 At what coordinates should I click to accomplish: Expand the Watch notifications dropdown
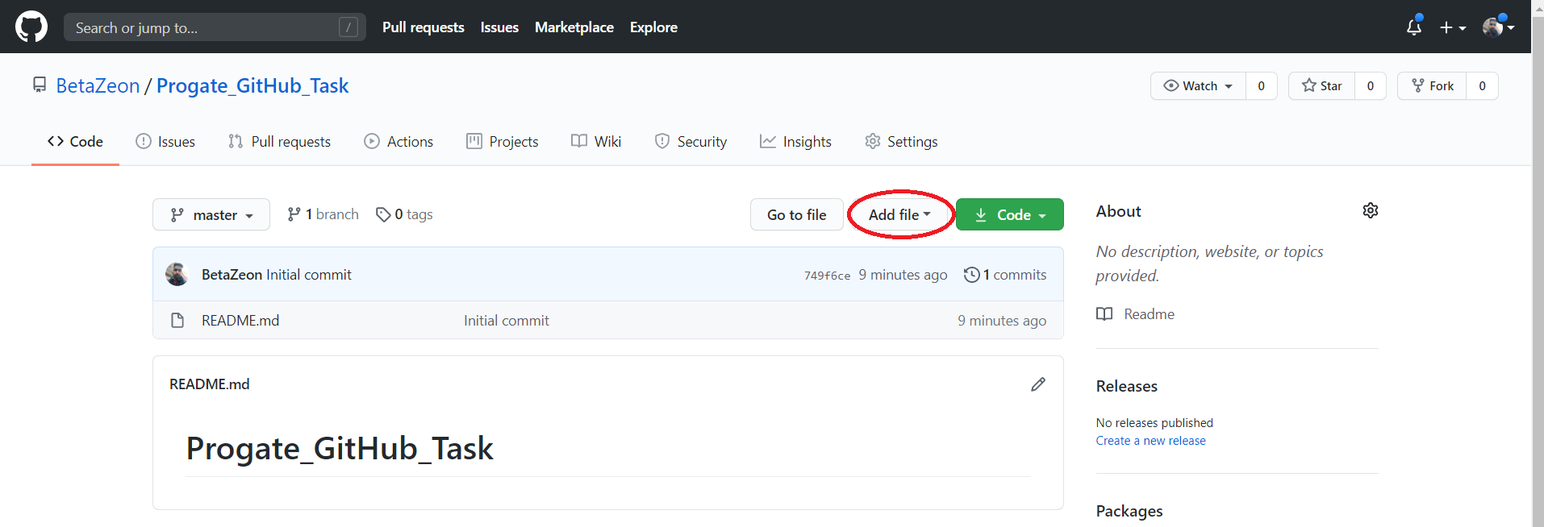coord(1199,86)
